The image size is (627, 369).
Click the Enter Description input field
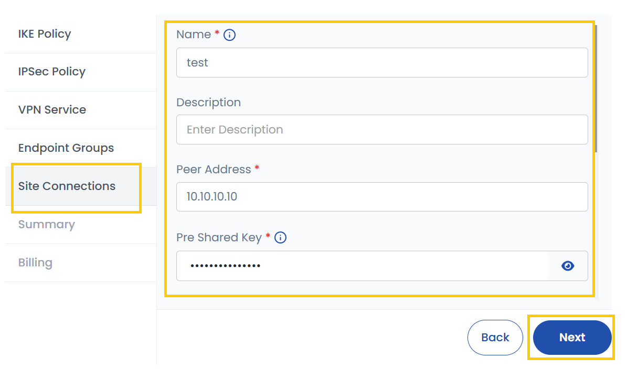coord(381,130)
